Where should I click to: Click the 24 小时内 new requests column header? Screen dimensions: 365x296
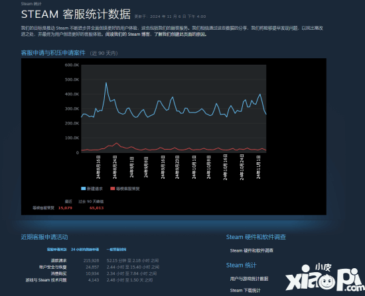(85, 250)
